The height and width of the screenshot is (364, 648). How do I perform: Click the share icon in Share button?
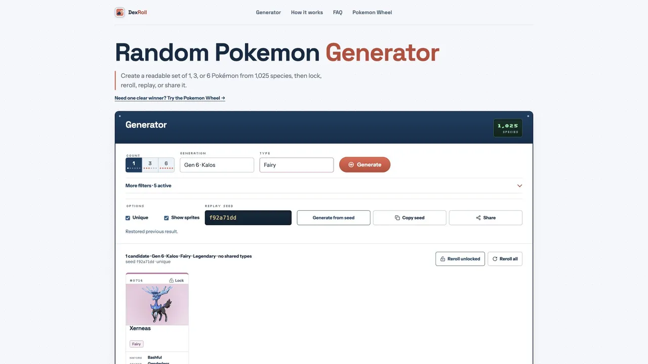coord(478,218)
